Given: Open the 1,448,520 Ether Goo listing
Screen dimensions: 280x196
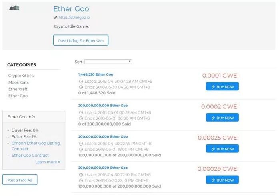Looking at the screenshot, I should click(96, 74).
